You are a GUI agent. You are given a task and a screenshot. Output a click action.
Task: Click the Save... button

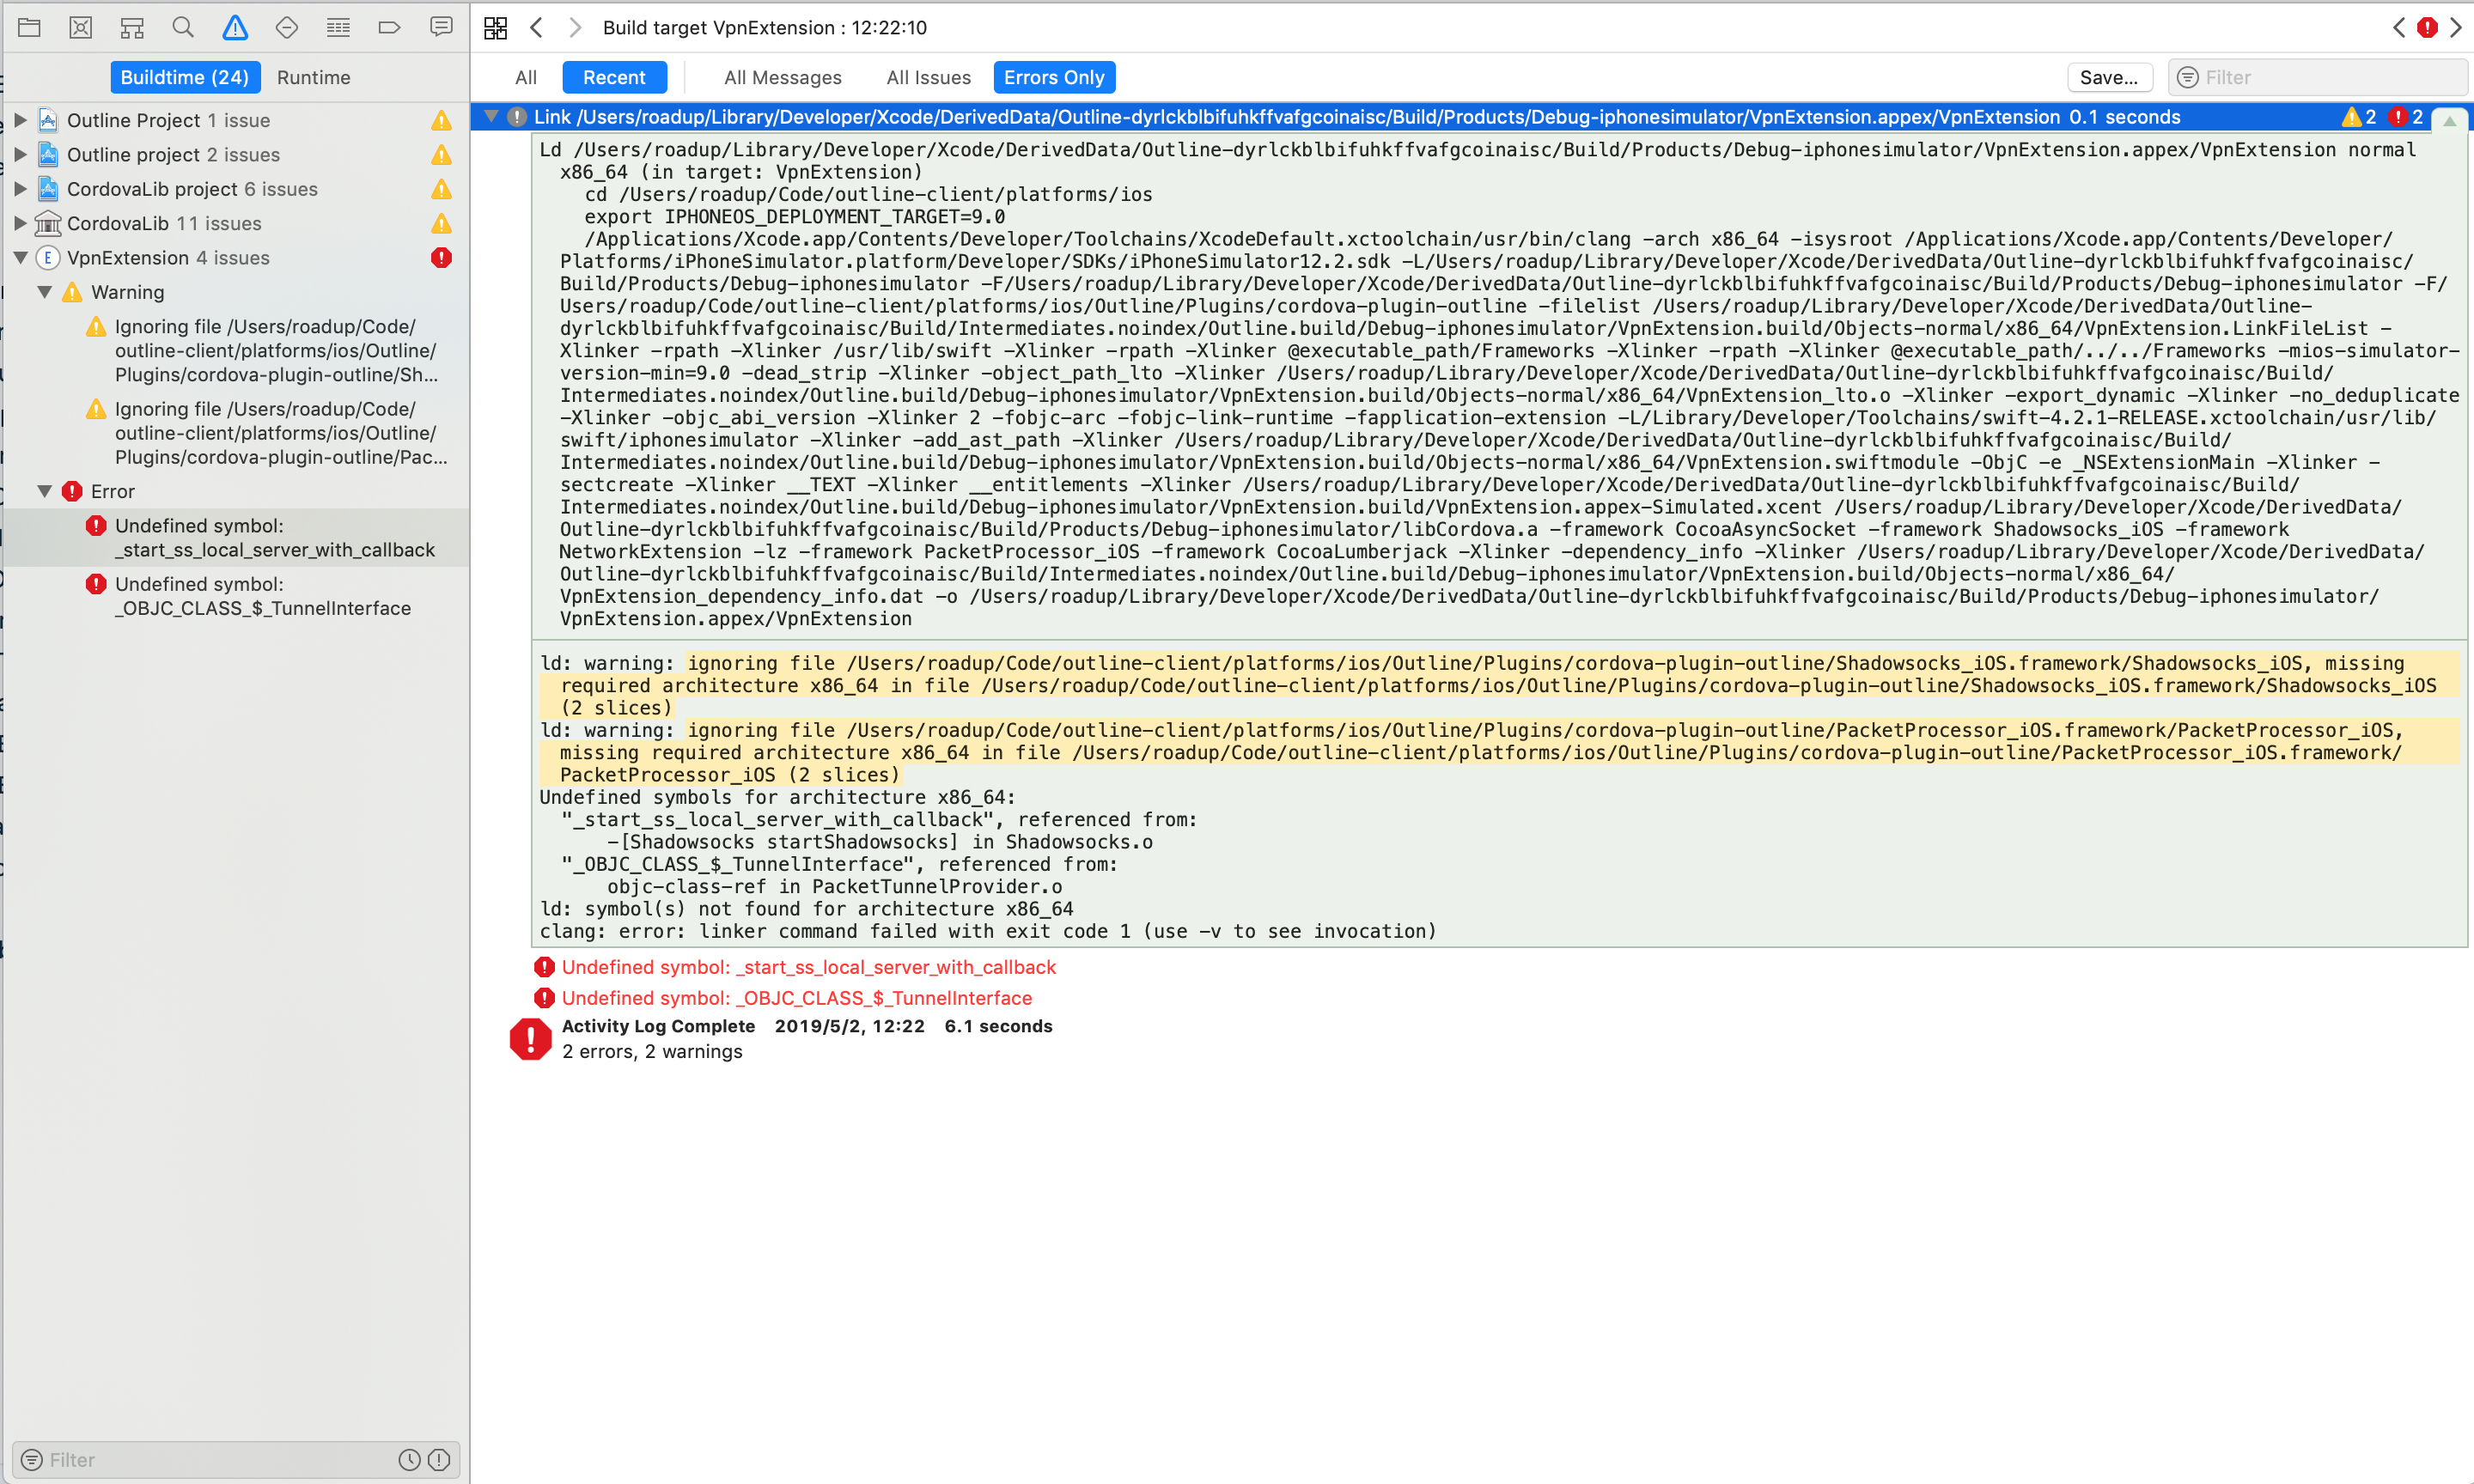click(2109, 77)
